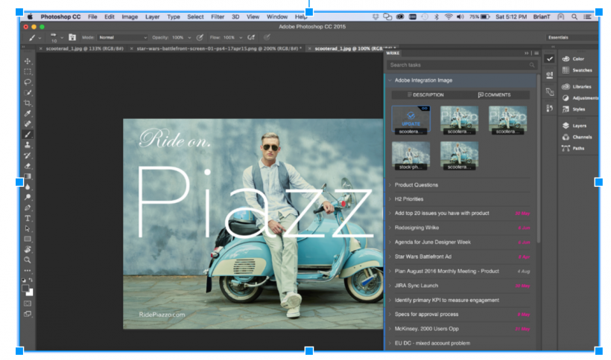Open the Filter menu
The image size is (611, 360).
218,16
